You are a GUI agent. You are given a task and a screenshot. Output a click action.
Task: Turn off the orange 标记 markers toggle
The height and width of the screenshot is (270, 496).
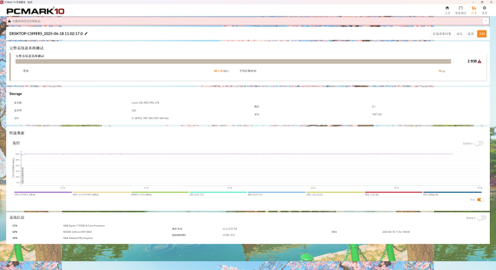[480, 200]
